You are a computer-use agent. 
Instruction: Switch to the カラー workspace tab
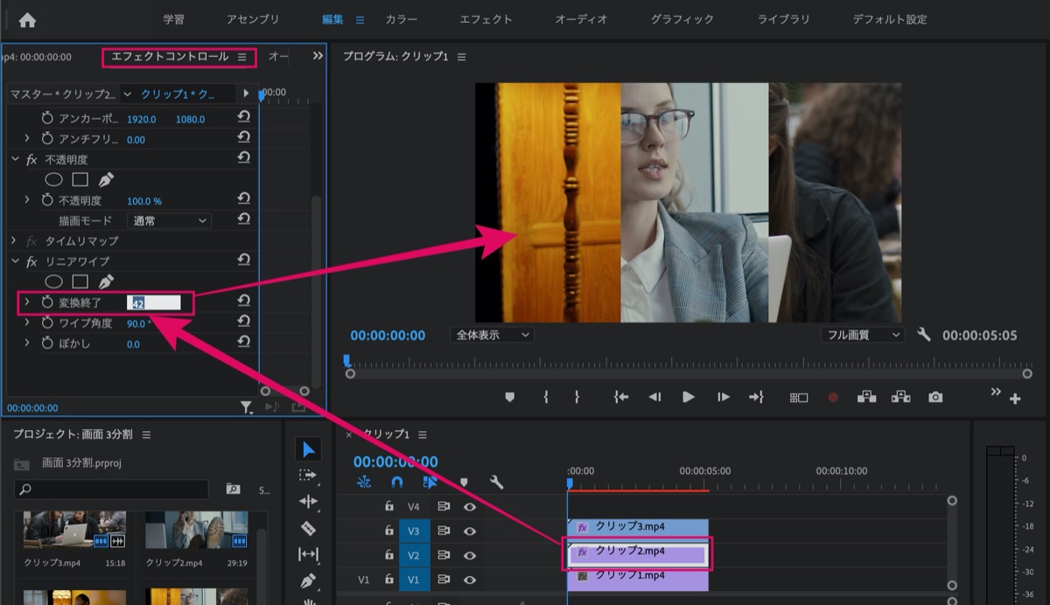[402, 19]
